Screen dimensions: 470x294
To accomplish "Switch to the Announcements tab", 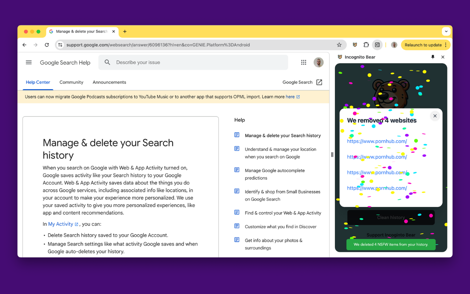I will [x=109, y=82].
